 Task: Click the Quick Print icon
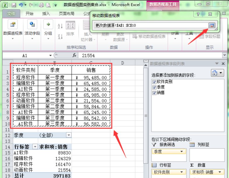(41, 5)
